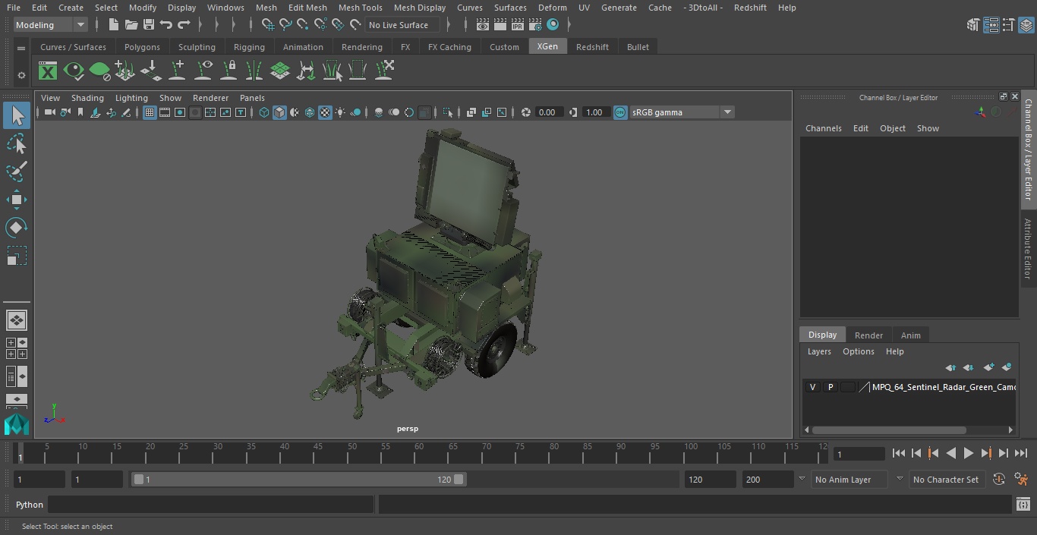Click the redo arrow icon
The height and width of the screenshot is (535, 1037).
point(184,25)
